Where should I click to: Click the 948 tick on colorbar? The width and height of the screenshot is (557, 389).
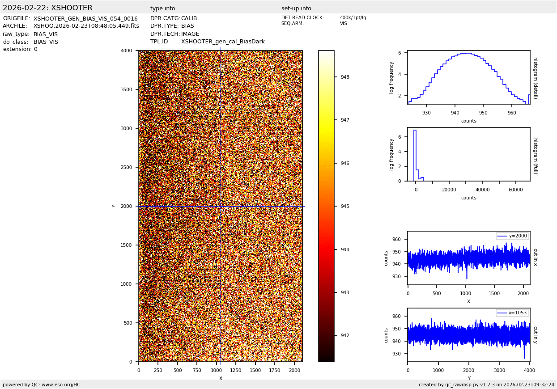[344, 77]
